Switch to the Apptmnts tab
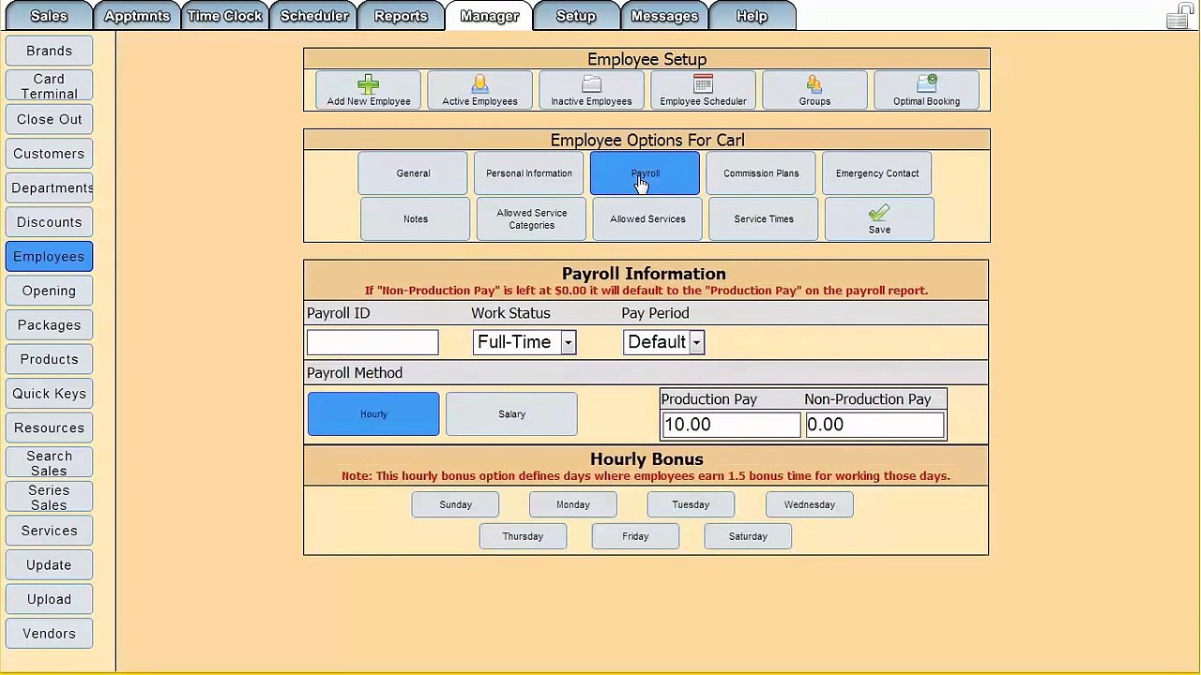The width and height of the screenshot is (1201, 675). 137,16
